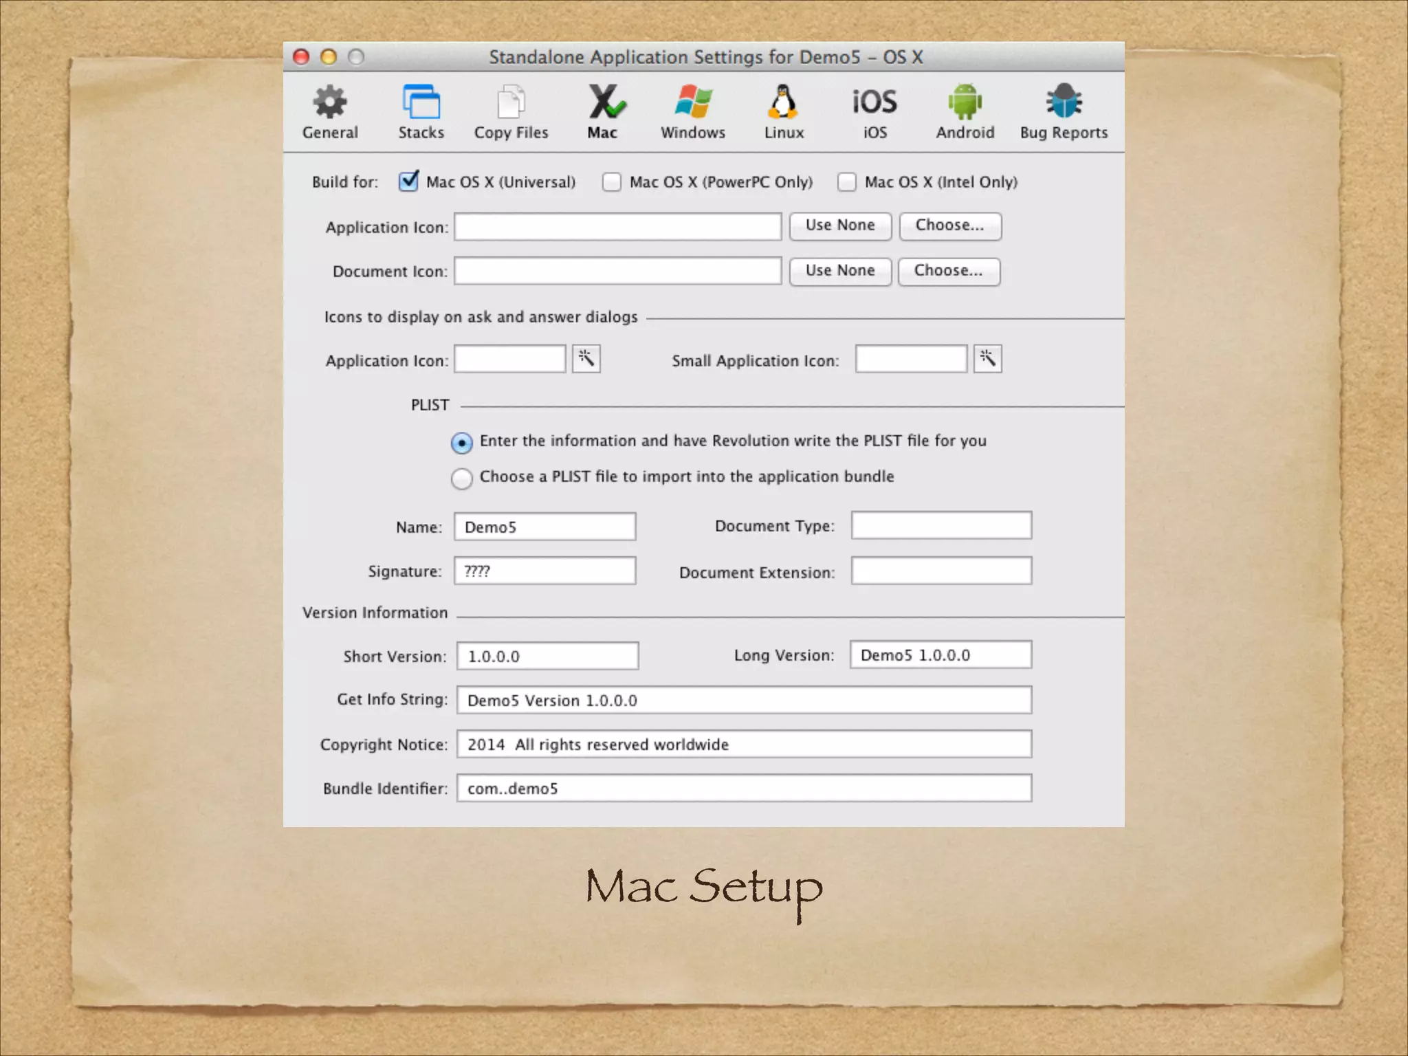Screen dimensions: 1408x1056
Task: Click the Document Icon path field
Action: click(617, 271)
